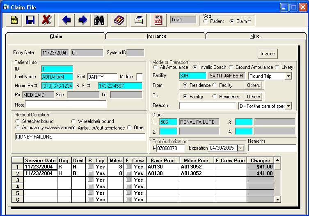Click the Prior Authorization number field
The height and width of the screenshot is (216, 309).
170,148
